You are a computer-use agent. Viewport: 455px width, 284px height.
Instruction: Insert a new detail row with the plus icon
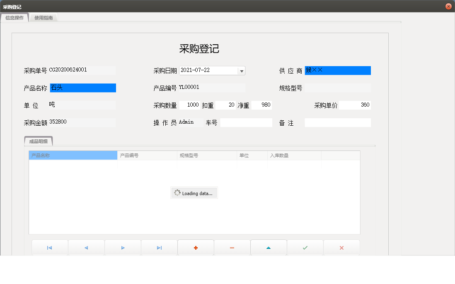click(196, 247)
